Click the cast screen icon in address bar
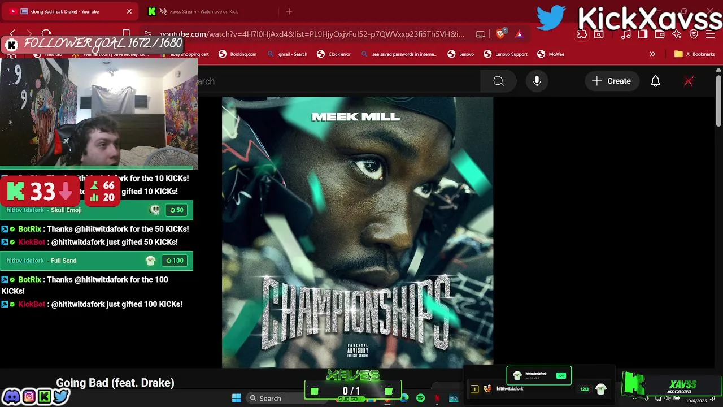This screenshot has height=407, width=723. coord(481,34)
